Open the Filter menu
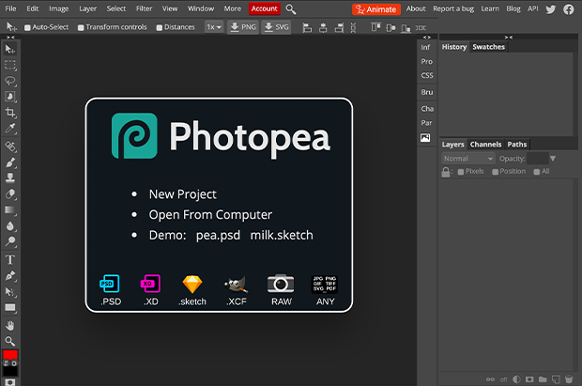This screenshot has width=582, height=386. (144, 8)
